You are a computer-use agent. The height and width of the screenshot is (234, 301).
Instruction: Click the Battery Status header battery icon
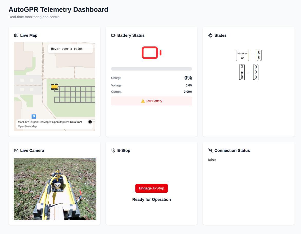(113, 35)
